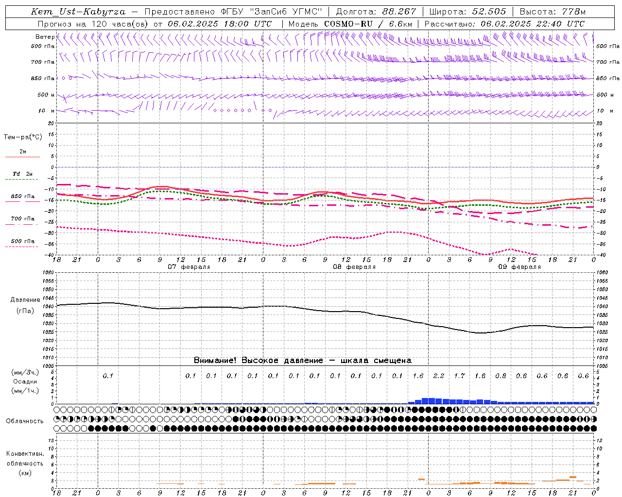Click the Облачность cloudiness label
The height and width of the screenshot is (497, 622).
pos(25,421)
